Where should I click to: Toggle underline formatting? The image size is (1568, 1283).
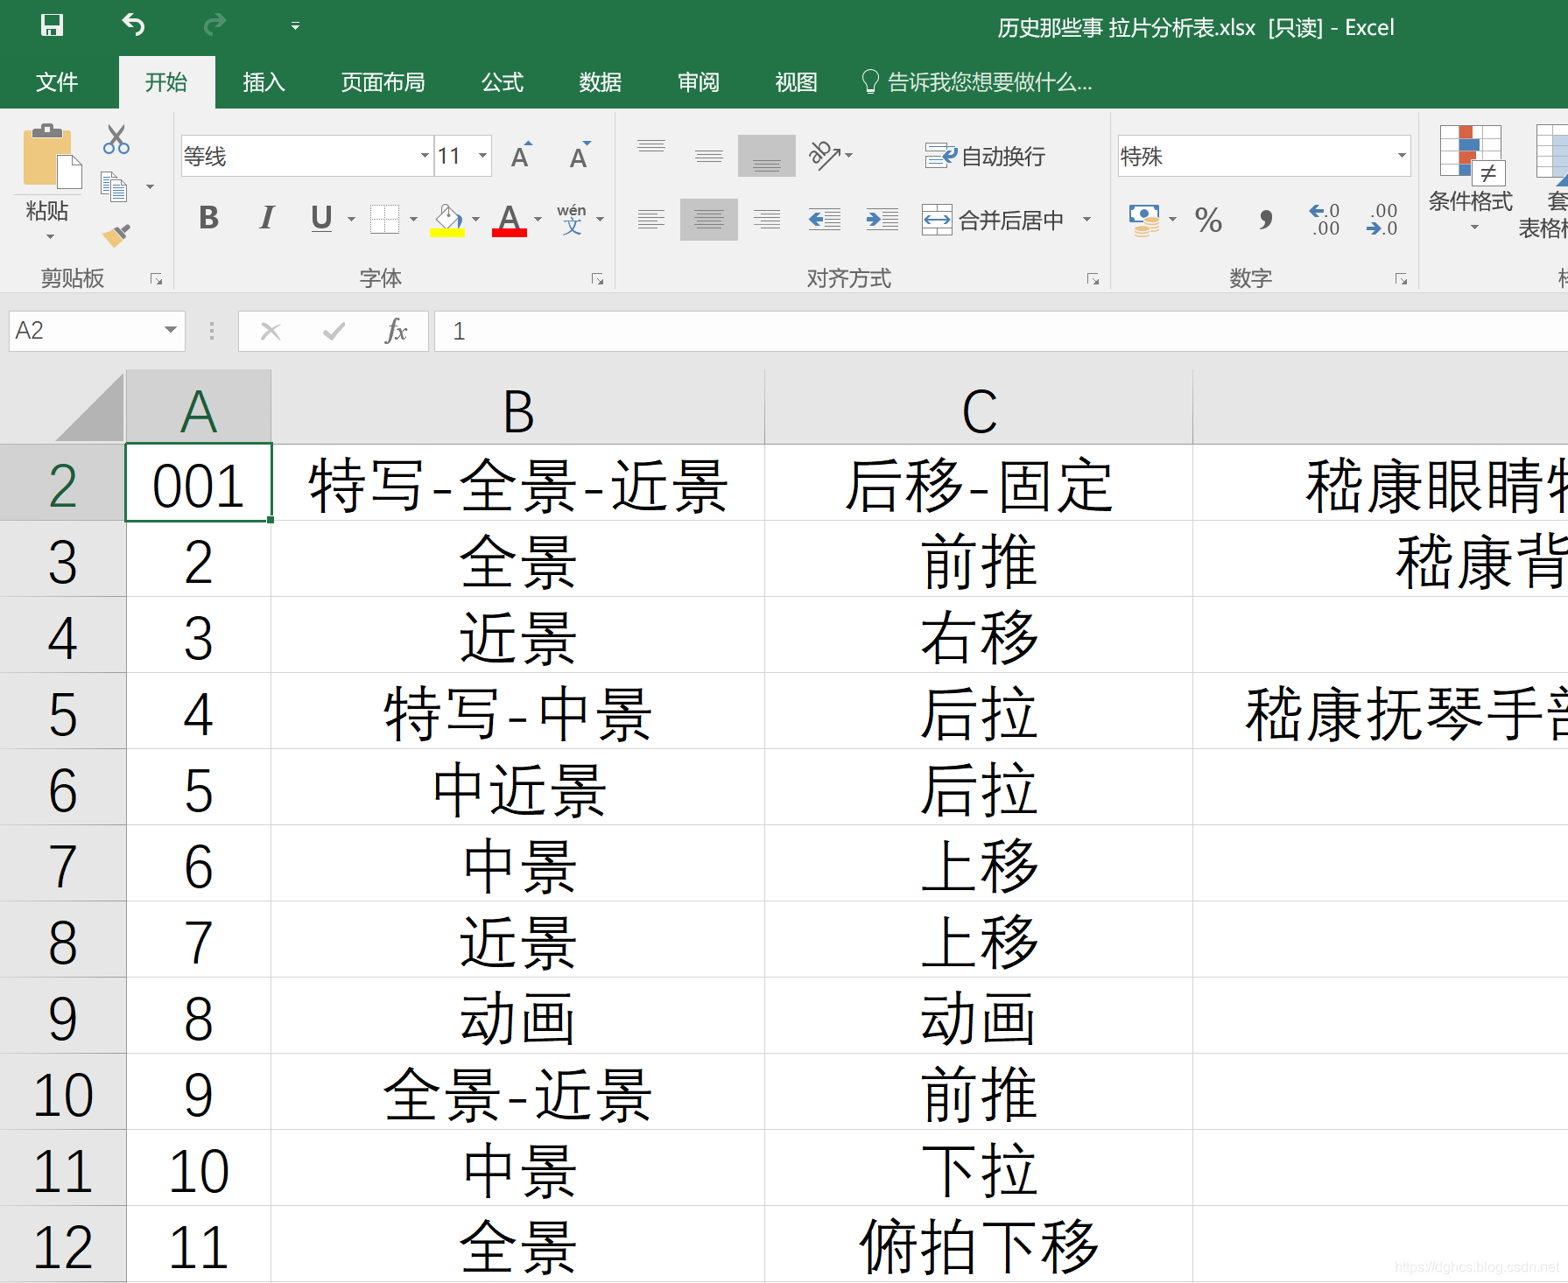tap(321, 218)
